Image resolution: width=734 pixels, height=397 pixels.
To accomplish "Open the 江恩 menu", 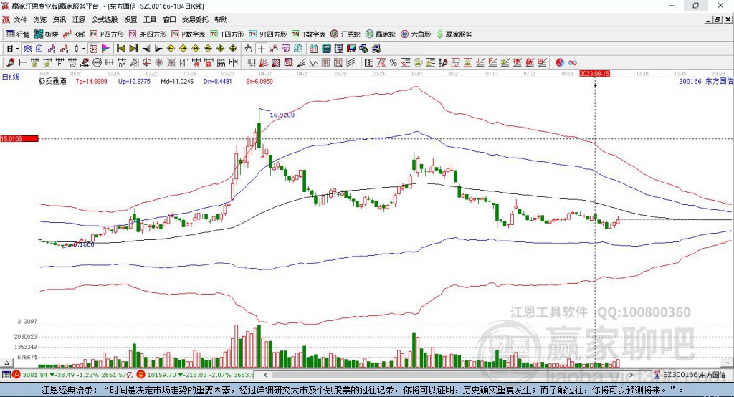I will pos(79,19).
